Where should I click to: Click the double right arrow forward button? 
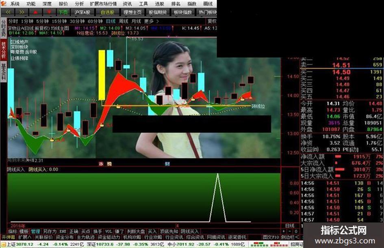(22, 12)
